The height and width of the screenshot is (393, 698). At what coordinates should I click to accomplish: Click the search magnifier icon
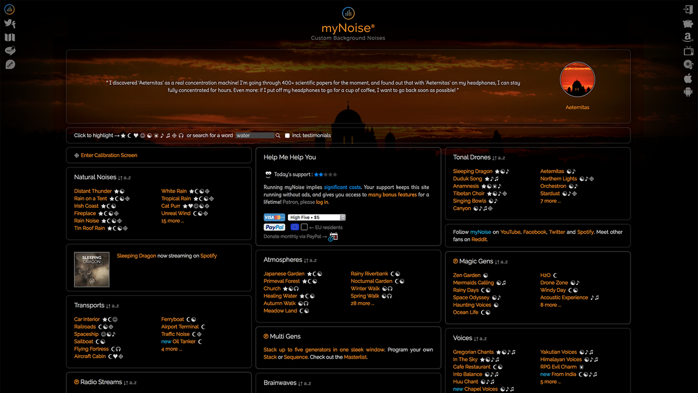click(x=278, y=136)
